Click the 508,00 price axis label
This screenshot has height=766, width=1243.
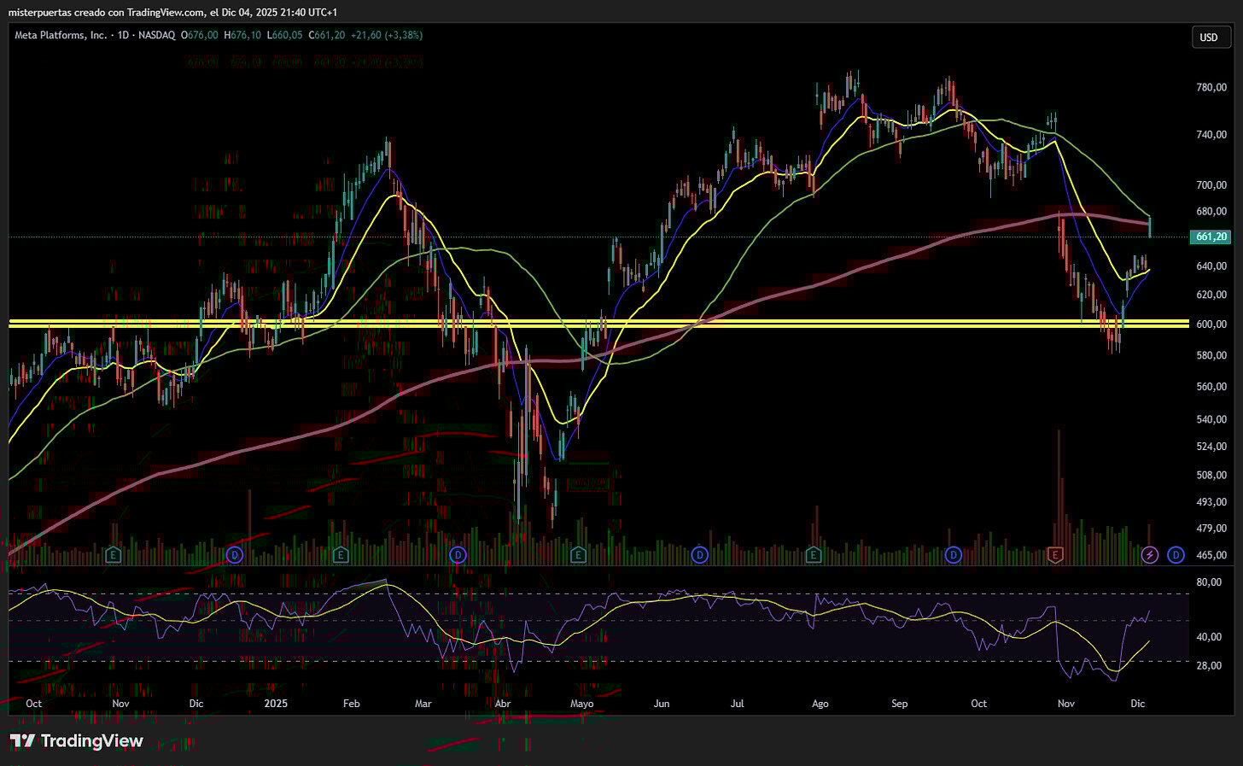point(1211,475)
